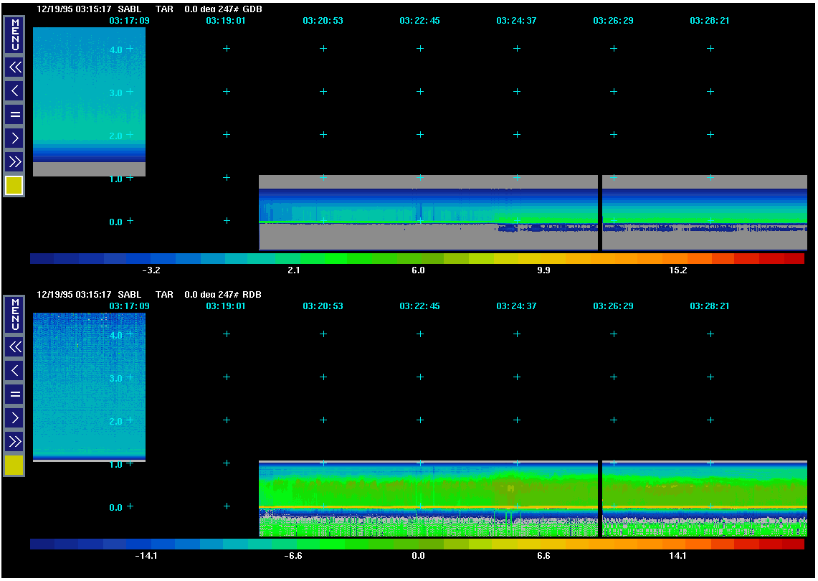Fast forward with double-right arrow in RDB panel
The height and width of the screenshot is (581, 818).
coord(14,440)
